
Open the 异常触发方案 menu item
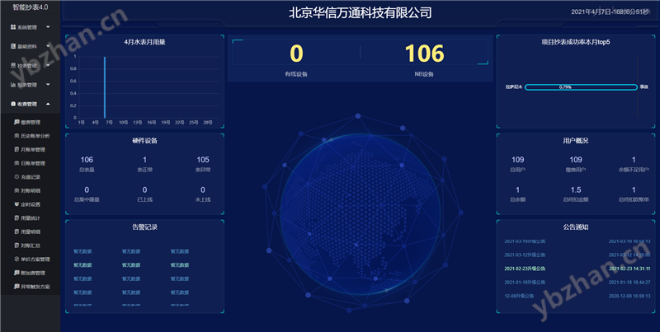coord(32,287)
